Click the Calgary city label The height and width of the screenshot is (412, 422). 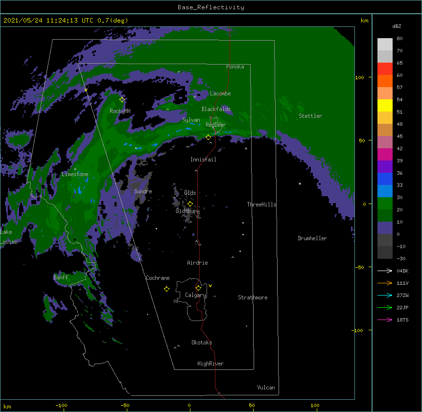[196, 295]
